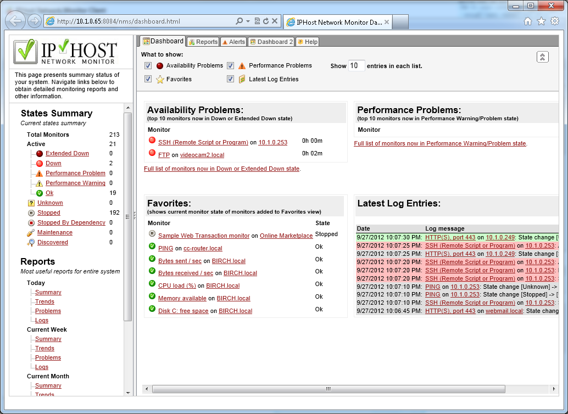Click the browser Home icon
This screenshot has width=568, height=414.
[x=528, y=21]
